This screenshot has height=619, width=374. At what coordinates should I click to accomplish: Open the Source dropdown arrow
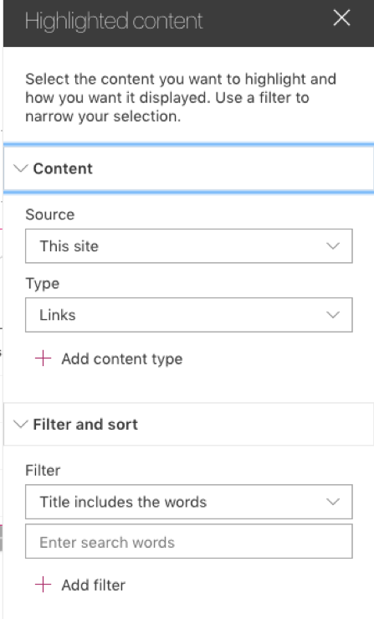333,246
